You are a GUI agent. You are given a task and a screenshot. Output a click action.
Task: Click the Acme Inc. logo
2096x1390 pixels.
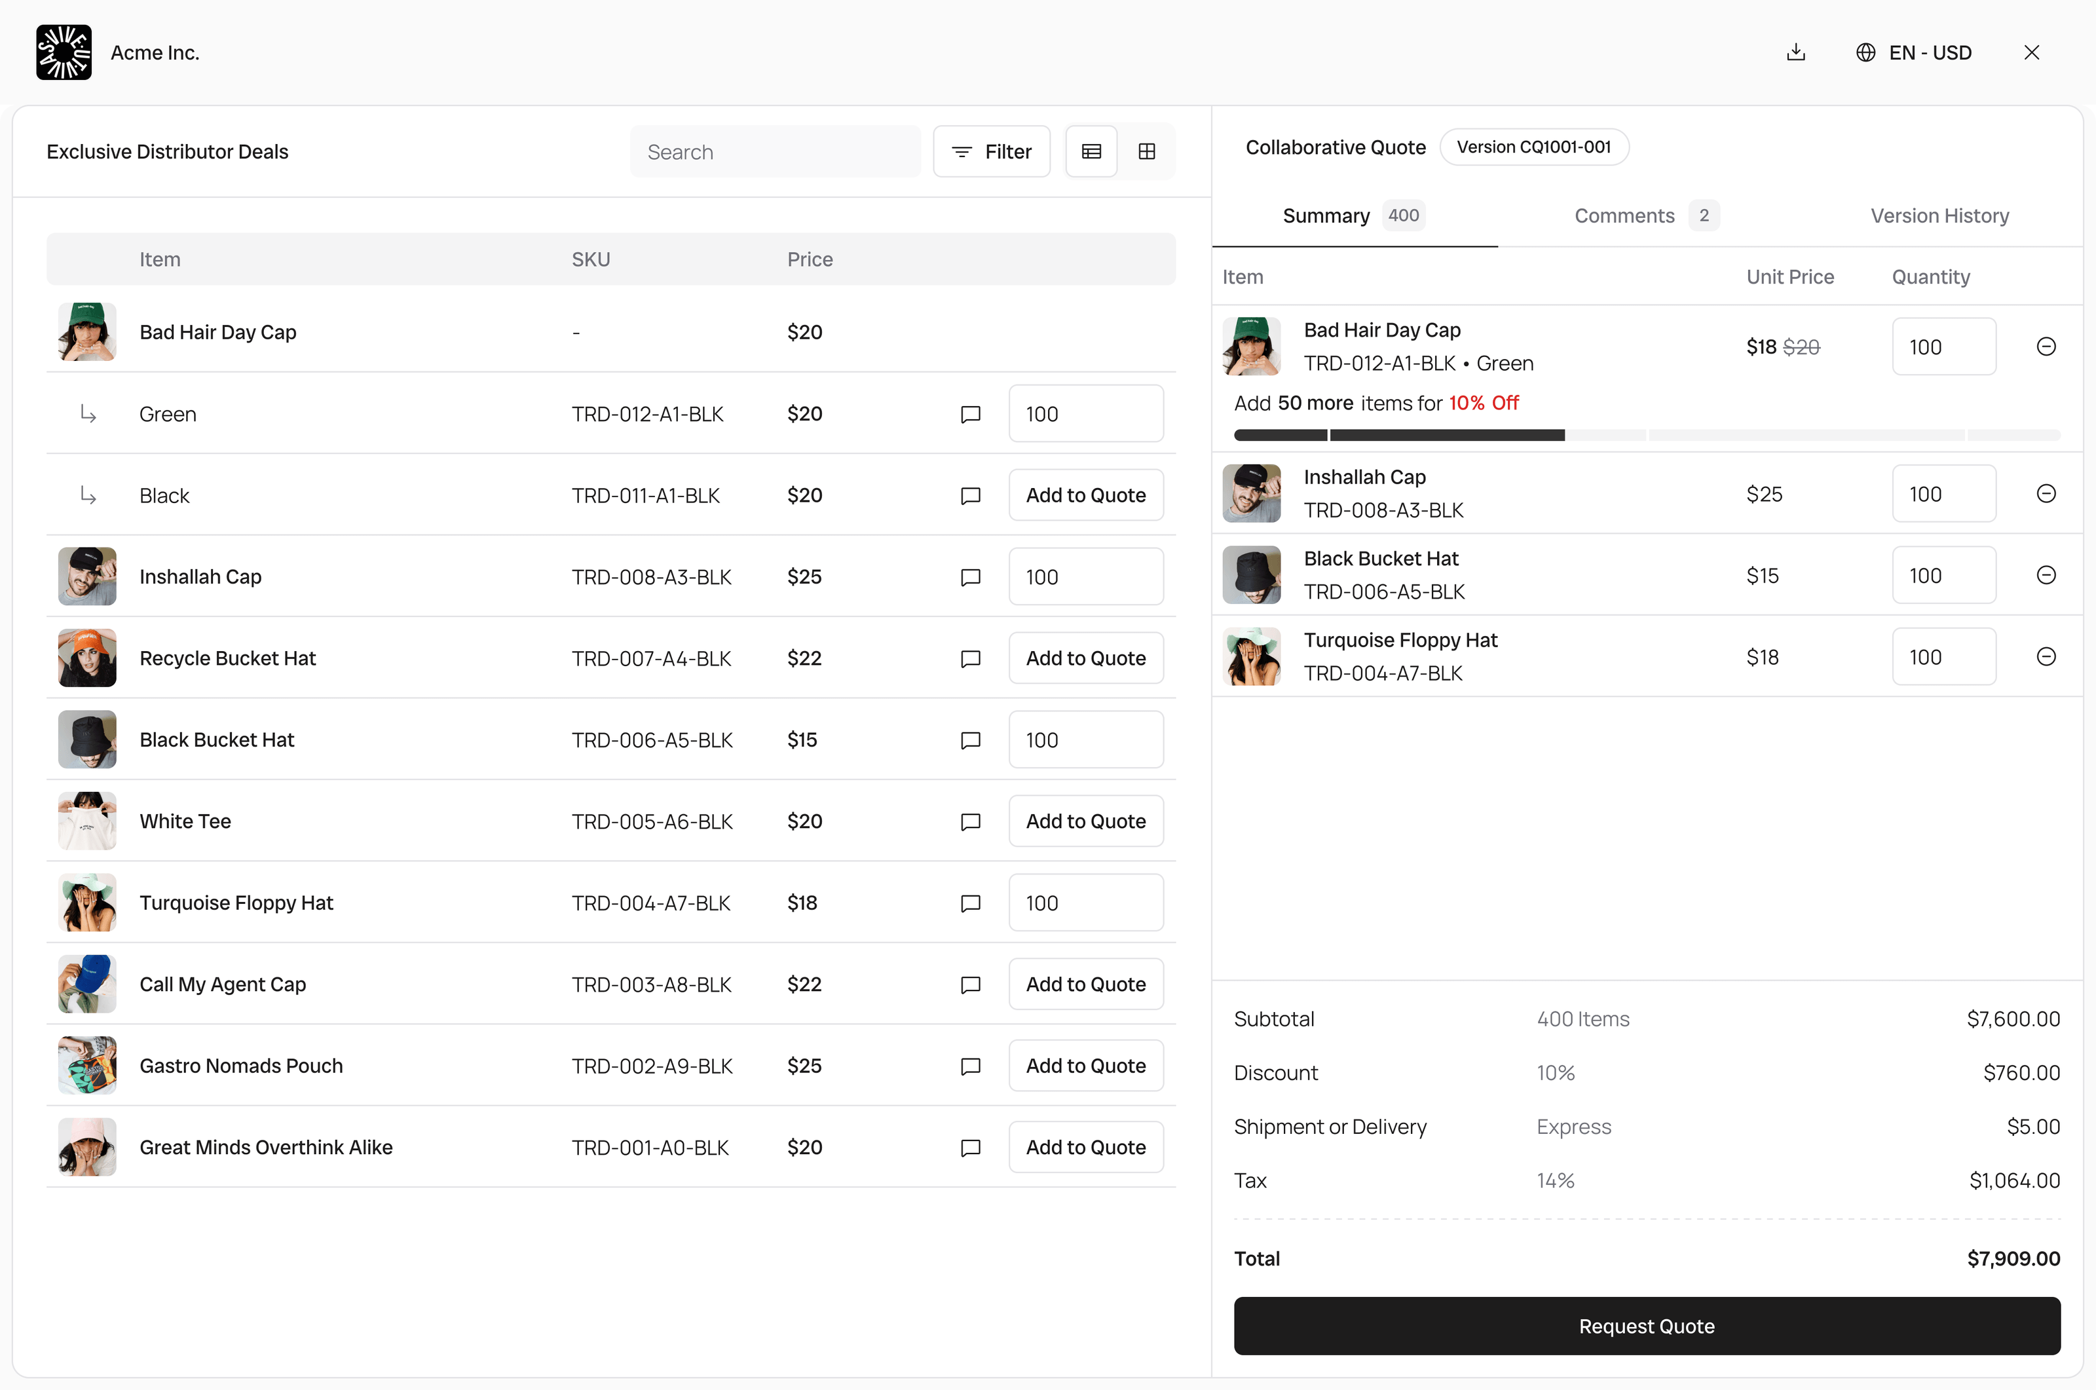click(x=64, y=52)
